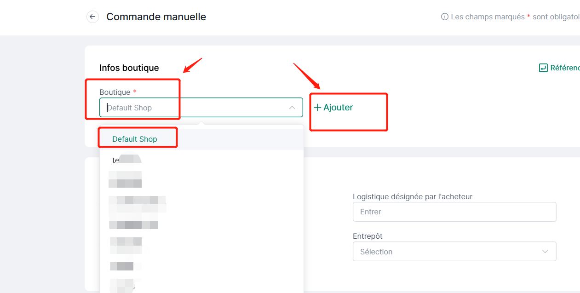Click the "Les champs marqués" notice text
The width and height of the screenshot is (580, 293).
tap(488, 17)
